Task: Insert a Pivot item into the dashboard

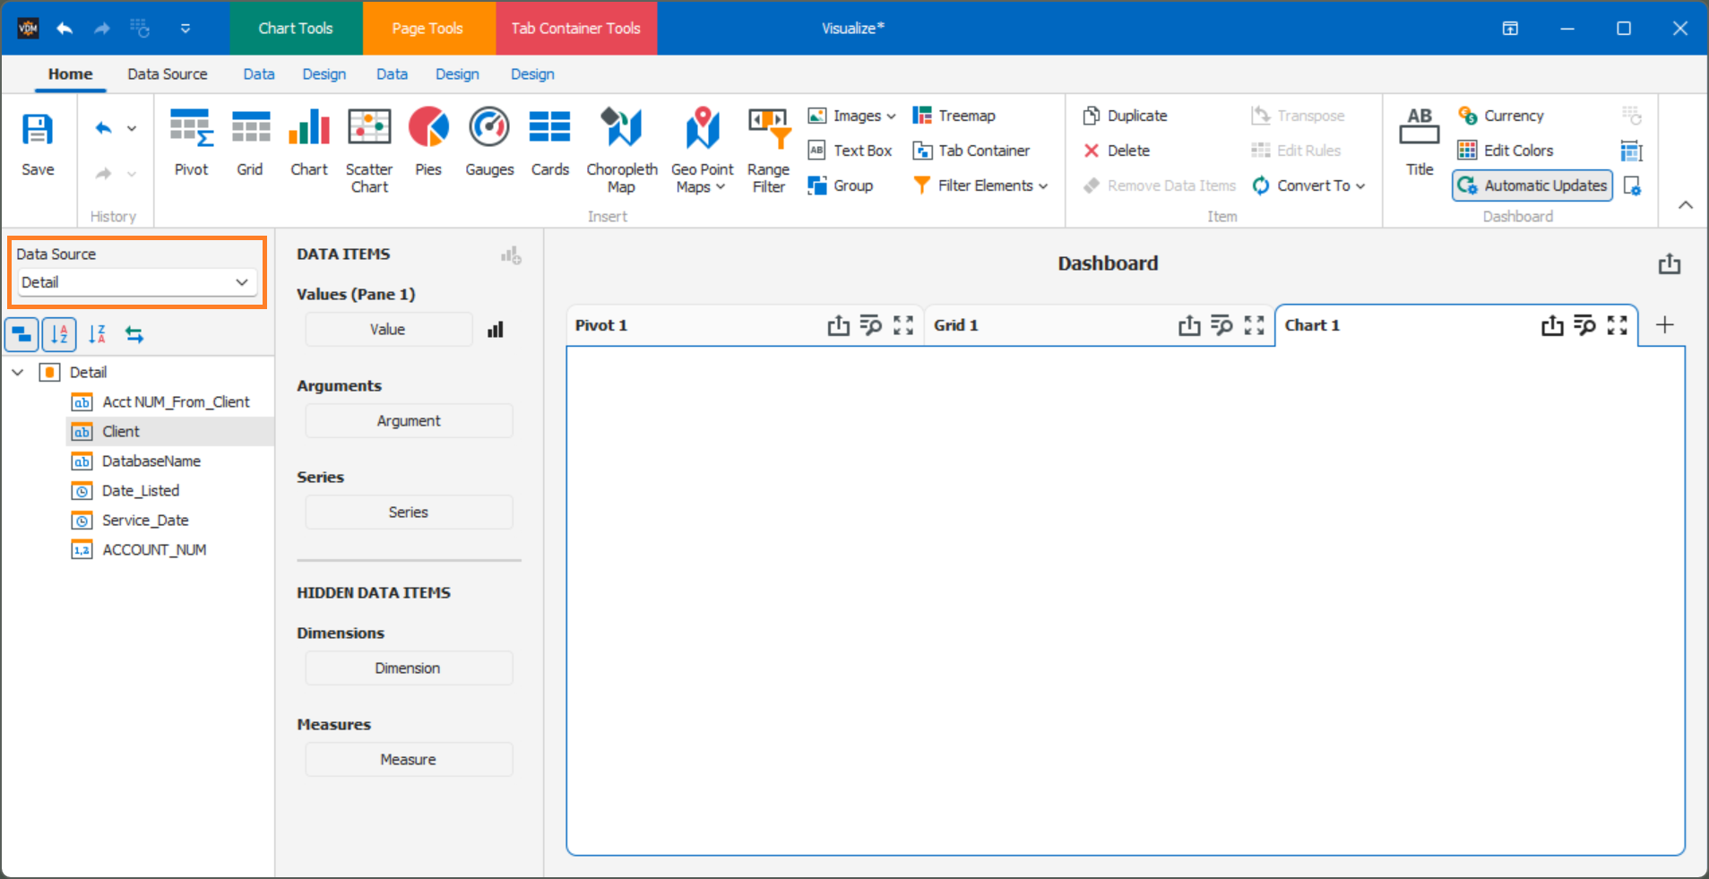Action: [x=191, y=143]
